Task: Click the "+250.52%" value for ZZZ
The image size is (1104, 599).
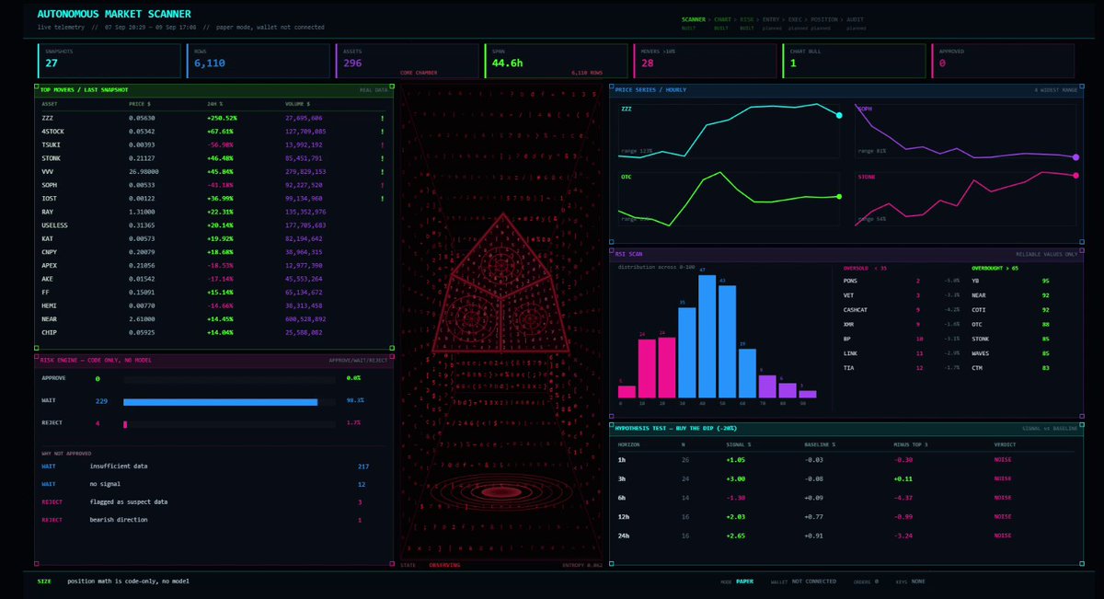Action: [222, 118]
